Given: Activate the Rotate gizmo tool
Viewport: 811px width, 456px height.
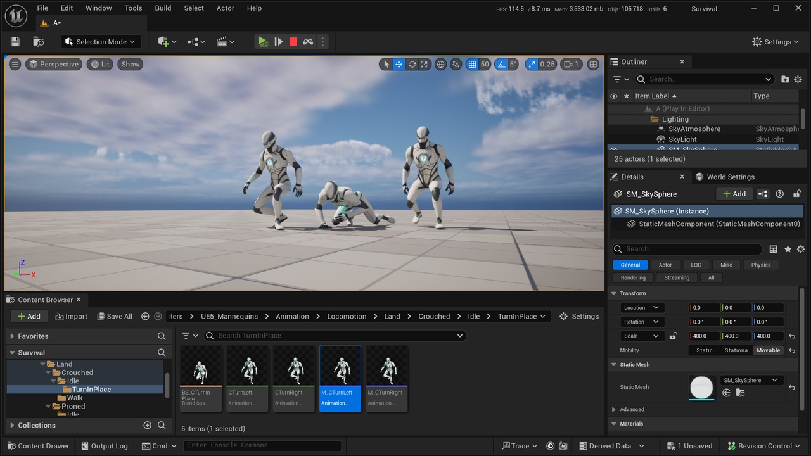Looking at the screenshot, I should 412,64.
